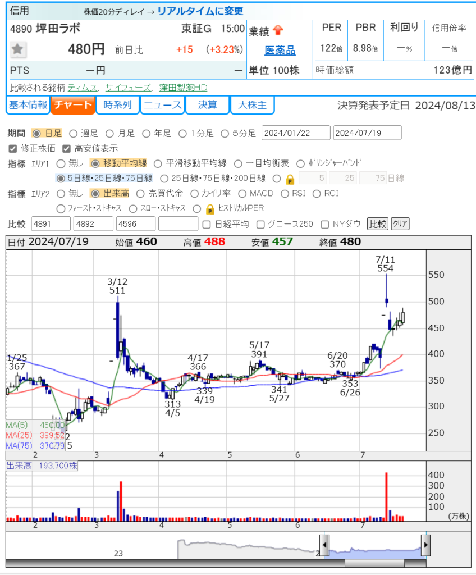Image resolution: width=476 pixels, height=575 pixels.
Task: Click the premium lock icon beside custom moving average
Action: click(290, 179)
